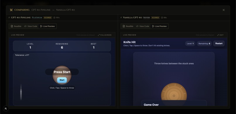Click the hash icon beside GPT-4o Pipeline title
This screenshot has width=236, height=114.
click(9, 18)
